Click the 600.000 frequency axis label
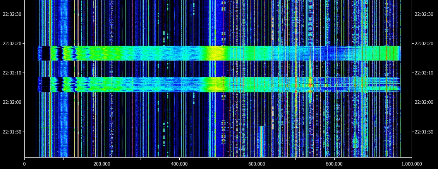 [x=257, y=164]
